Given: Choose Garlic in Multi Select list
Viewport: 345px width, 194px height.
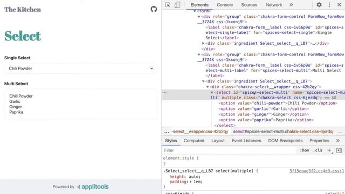Looking at the screenshot, I should click(15, 101).
